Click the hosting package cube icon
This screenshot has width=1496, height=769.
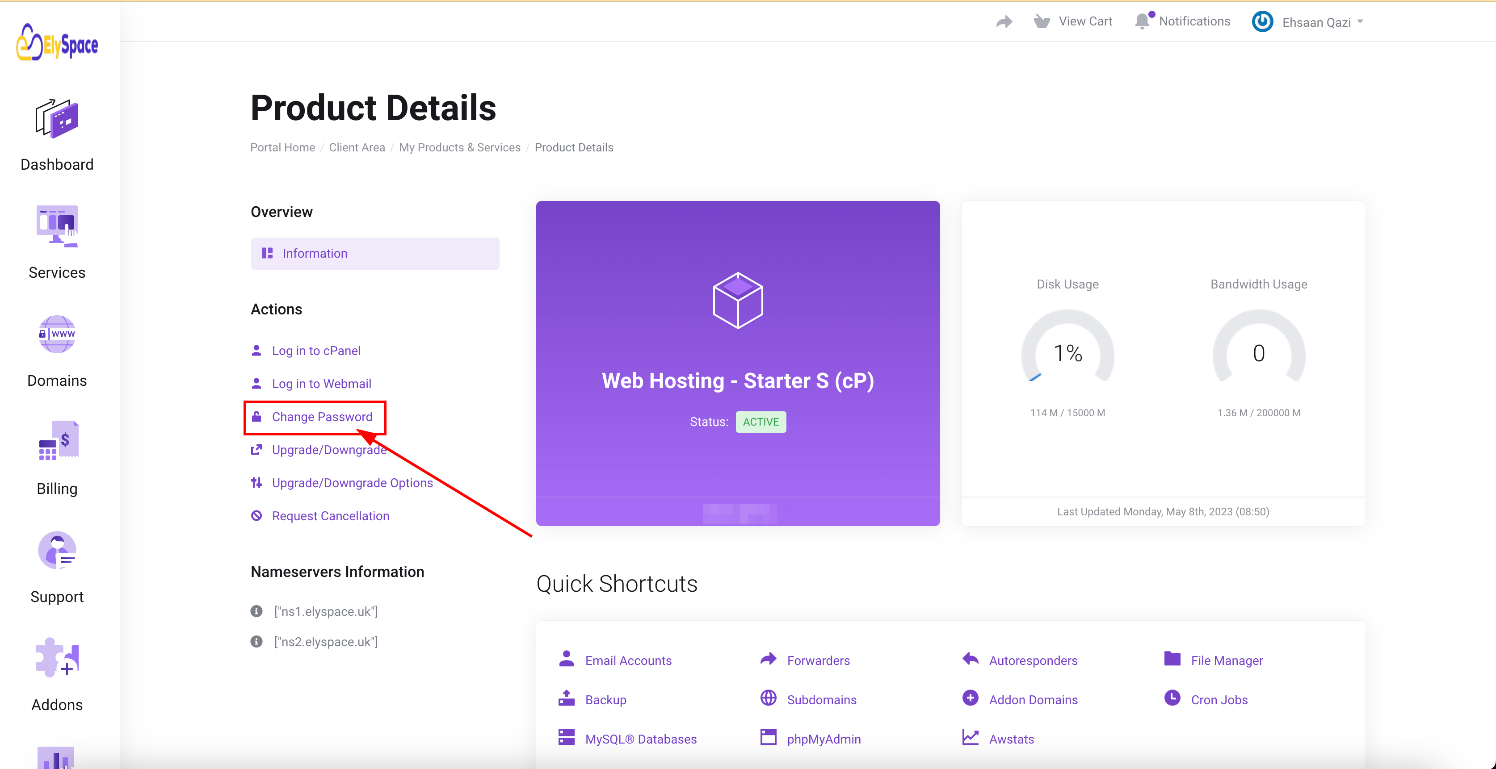[738, 300]
